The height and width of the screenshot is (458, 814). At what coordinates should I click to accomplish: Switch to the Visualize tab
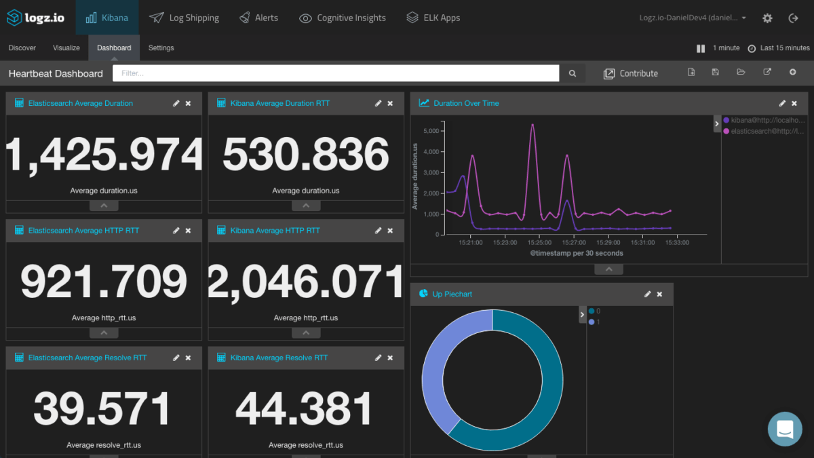(66, 48)
